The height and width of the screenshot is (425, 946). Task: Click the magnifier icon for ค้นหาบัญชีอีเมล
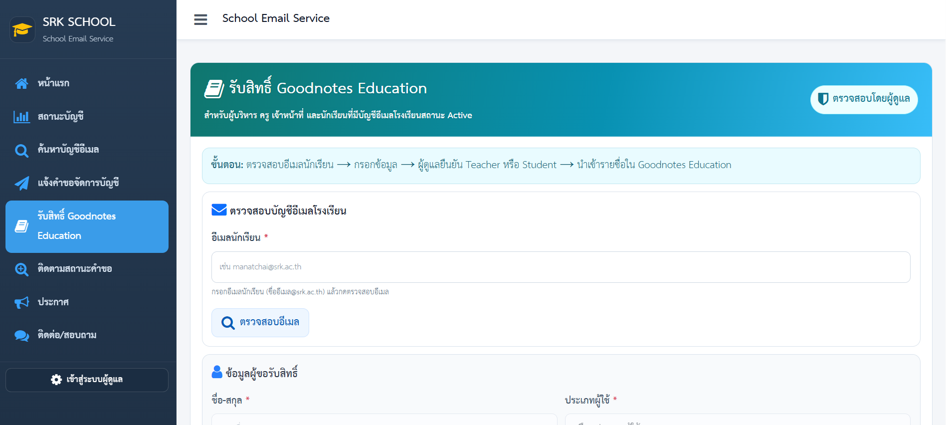(x=21, y=150)
